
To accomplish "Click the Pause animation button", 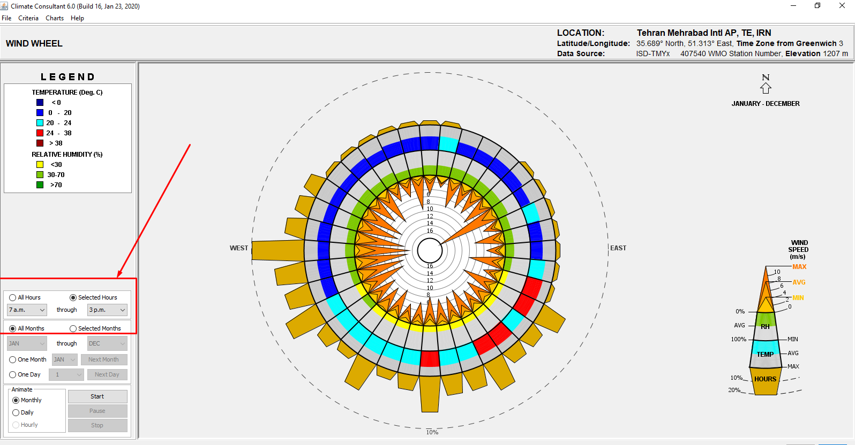I will pyautogui.click(x=97, y=411).
